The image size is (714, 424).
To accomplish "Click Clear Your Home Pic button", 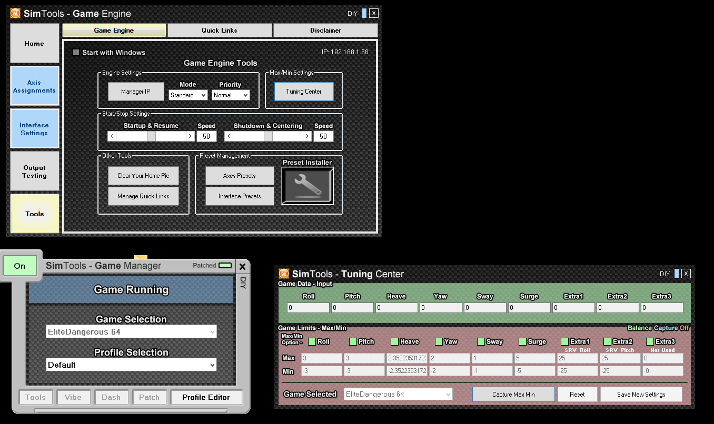I will [x=143, y=176].
